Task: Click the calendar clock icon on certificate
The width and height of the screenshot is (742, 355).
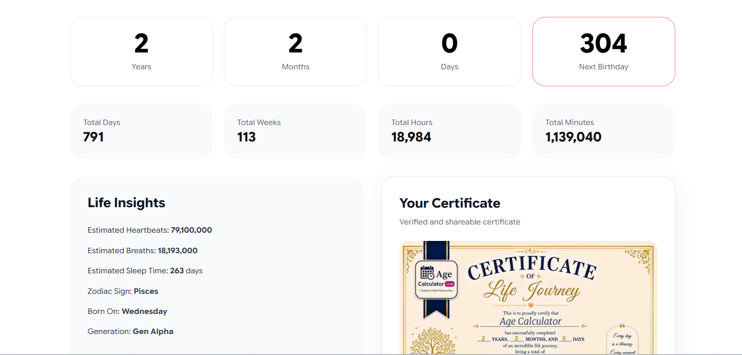Action: 427,273
